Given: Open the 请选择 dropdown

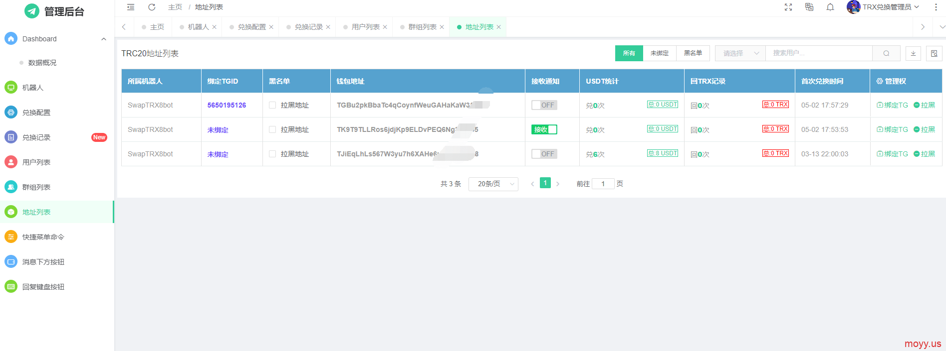Looking at the screenshot, I should (740, 53).
